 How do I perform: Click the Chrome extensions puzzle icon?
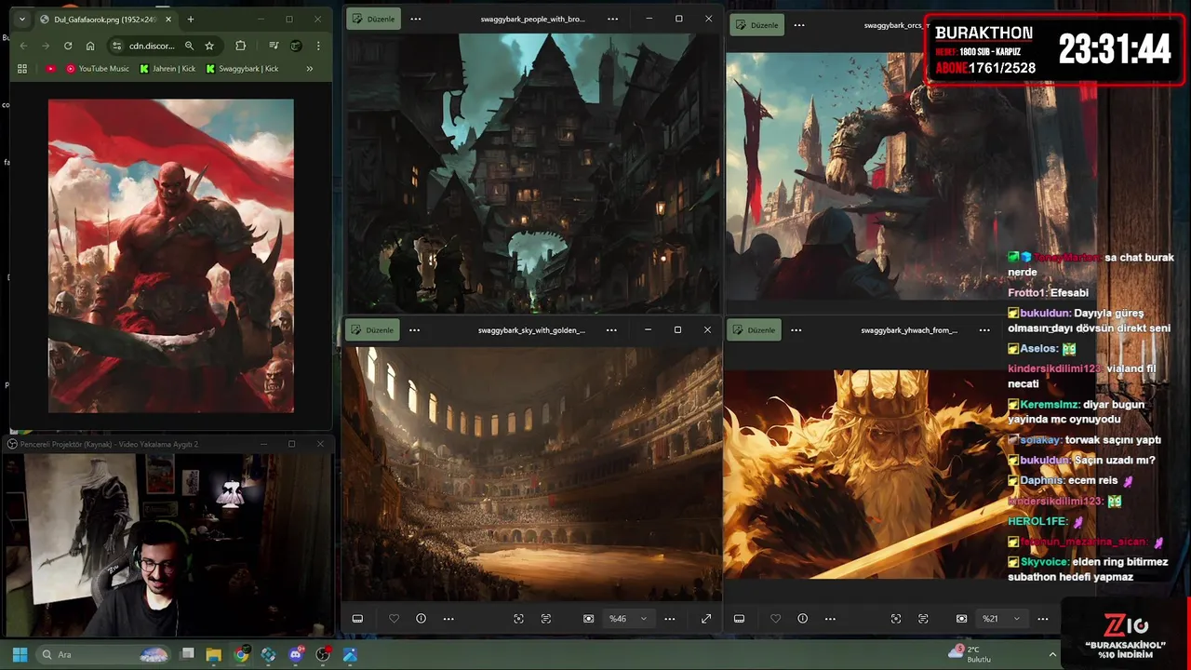240,46
